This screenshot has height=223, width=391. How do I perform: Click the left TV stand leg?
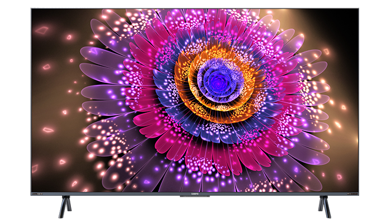tap(65, 207)
